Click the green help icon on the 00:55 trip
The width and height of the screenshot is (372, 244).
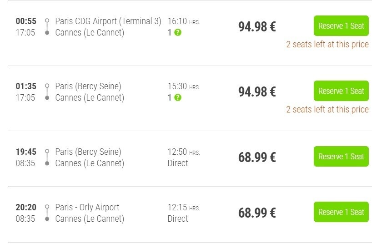coord(178,33)
